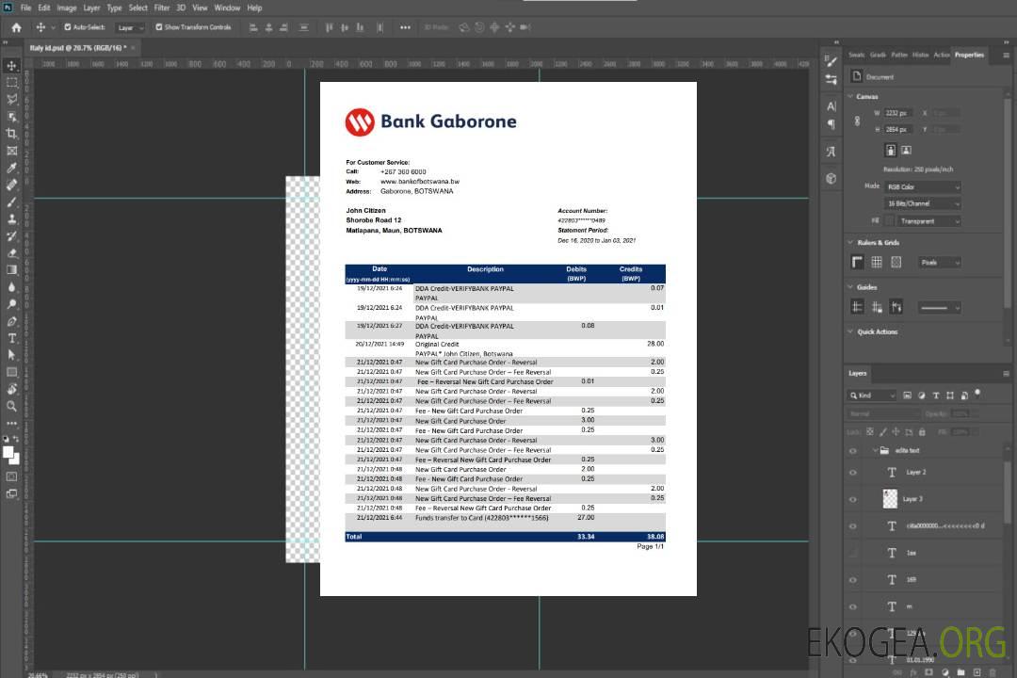Toggle Show Transform Controls checkbox
Image resolution: width=1017 pixels, height=678 pixels.
click(x=159, y=27)
